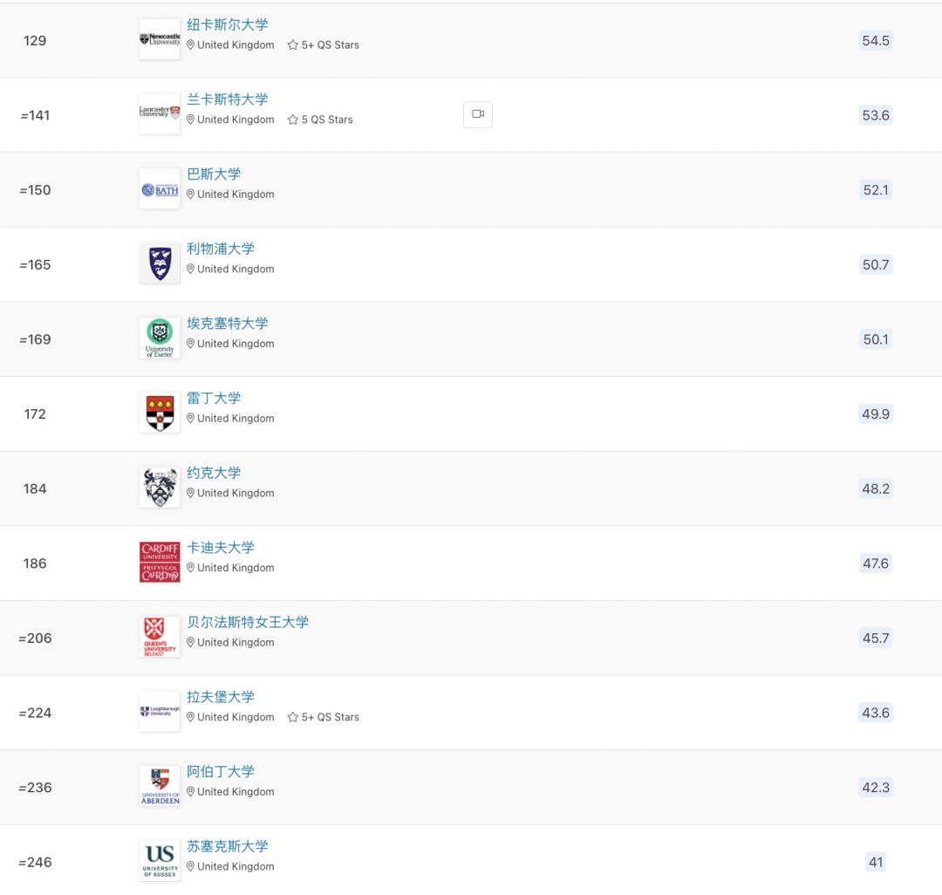942x895 pixels.
Task: Open the 兰卡斯特大学 link
Action: click(x=227, y=99)
